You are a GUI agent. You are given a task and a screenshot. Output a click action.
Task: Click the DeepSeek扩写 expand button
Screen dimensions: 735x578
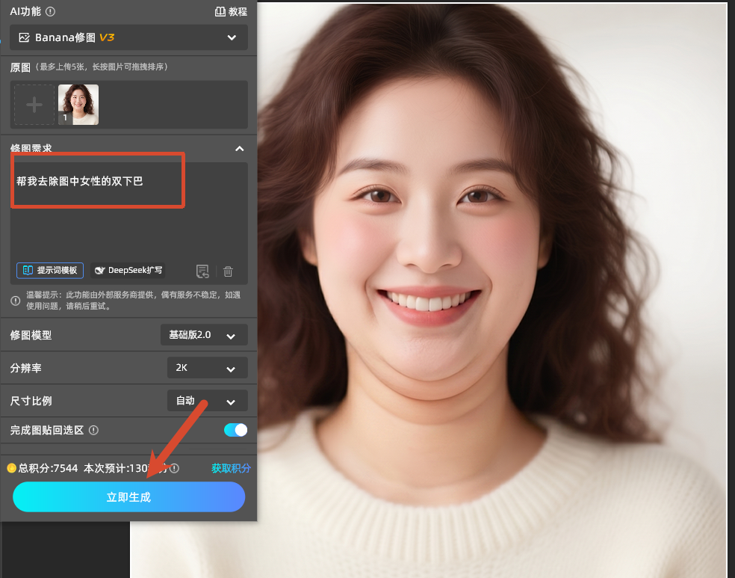pyautogui.click(x=128, y=271)
